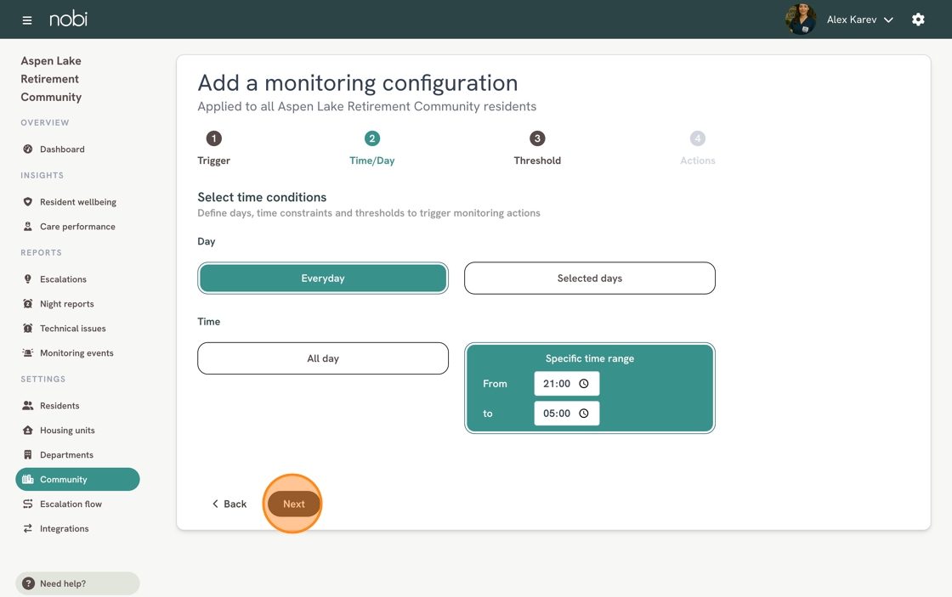Open the Need help? button
Viewport: 952px width, 597px height.
(77, 583)
